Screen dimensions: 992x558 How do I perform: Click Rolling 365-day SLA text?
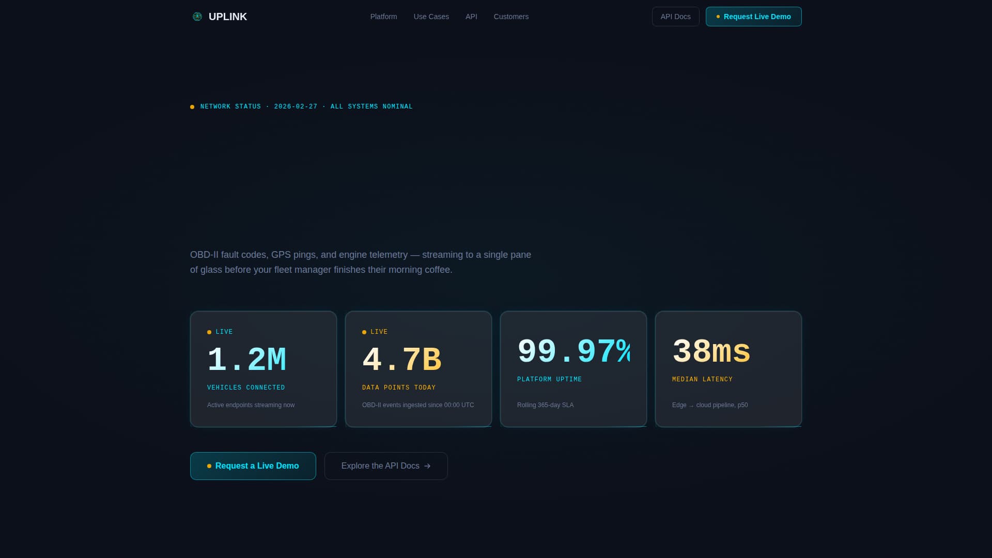[x=545, y=405]
